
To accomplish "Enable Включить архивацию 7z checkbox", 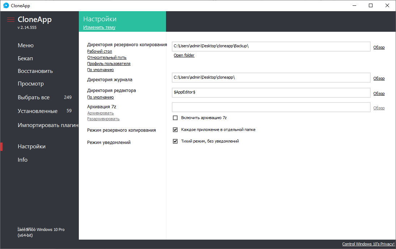I will (x=175, y=118).
